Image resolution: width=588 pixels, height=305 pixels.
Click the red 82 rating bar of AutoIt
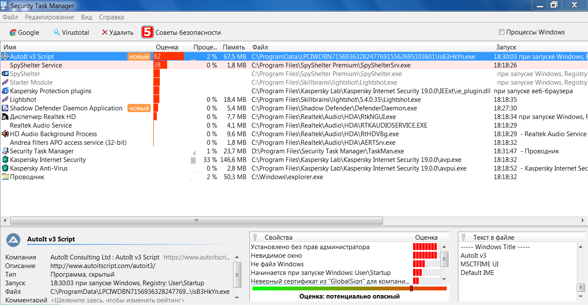pos(169,57)
